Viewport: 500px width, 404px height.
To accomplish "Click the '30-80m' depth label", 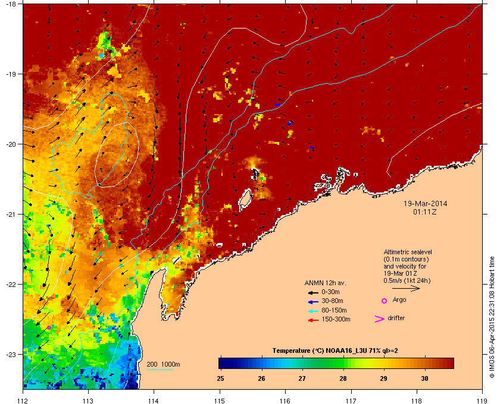I will (x=332, y=301).
